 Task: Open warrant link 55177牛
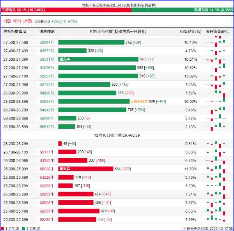(47, 152)
